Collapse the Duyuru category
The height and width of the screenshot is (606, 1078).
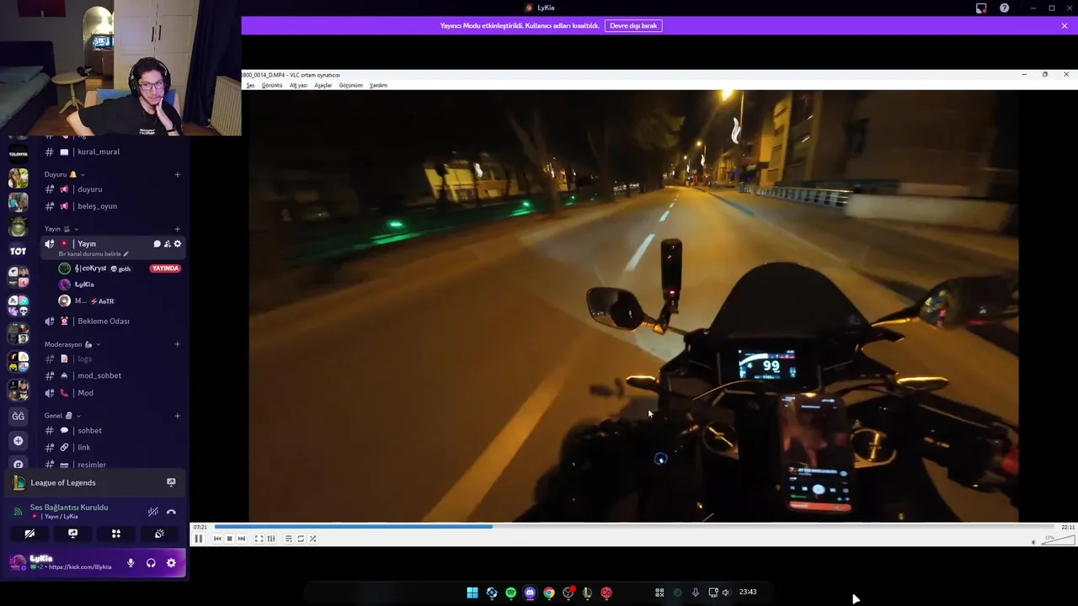point(65,174)
